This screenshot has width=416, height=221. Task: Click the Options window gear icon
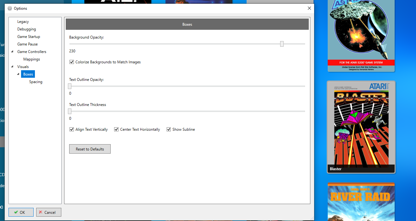point(10,8)
